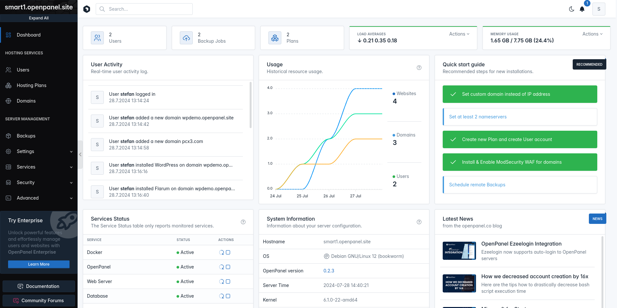Click Create new Plan and User account step
617x308 pixels.
pos(520,139)
